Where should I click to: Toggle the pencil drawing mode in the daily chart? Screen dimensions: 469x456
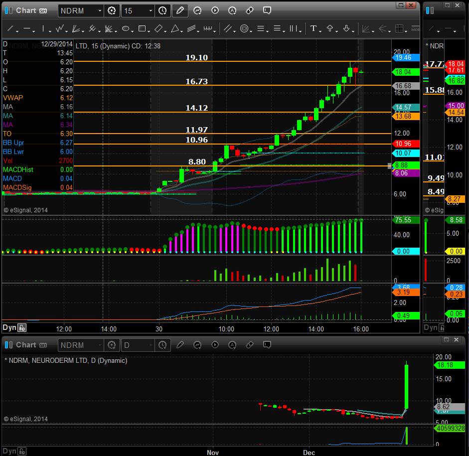pyautogui.click(x=180, y=345)
